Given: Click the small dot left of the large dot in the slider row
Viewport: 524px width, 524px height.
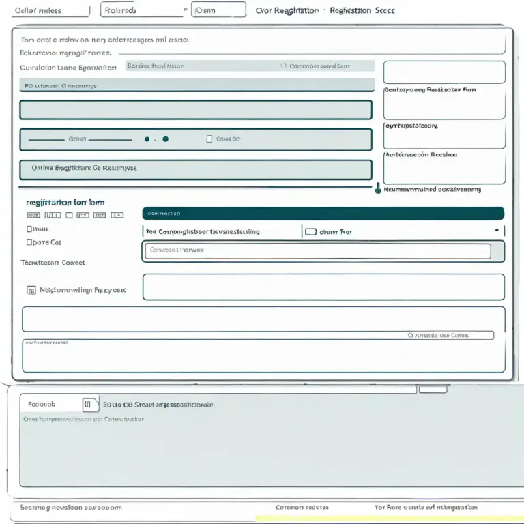Looking at the screenshot, I should (x=147, y=139).
